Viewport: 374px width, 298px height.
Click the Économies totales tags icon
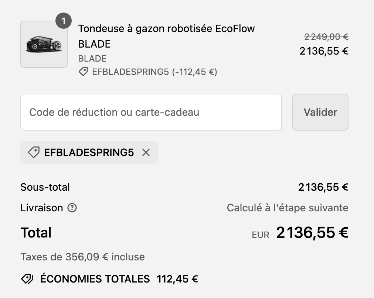27,279
